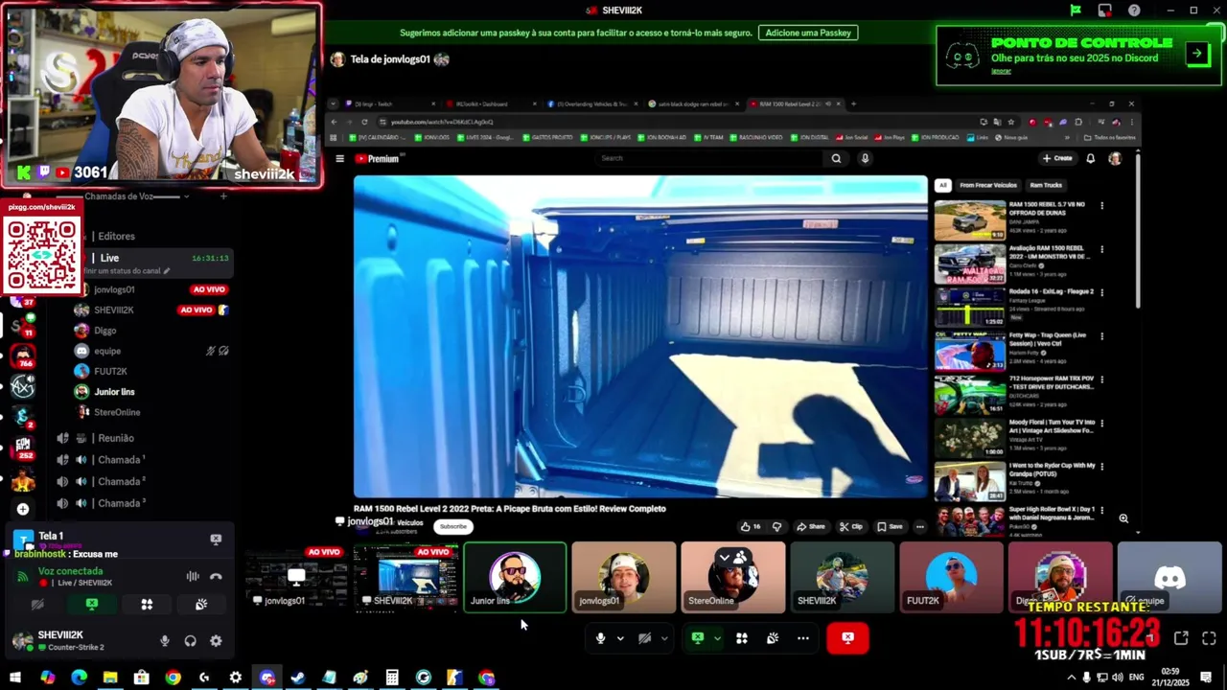The image size is (1227, 690).
Task: Open Ponto de Controle banner arrow
Action: pyautogui.click(x=1197, y=54)
